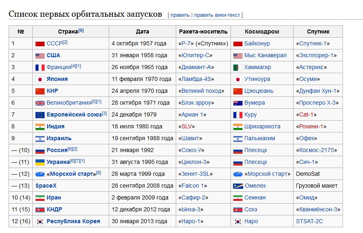363x233 pixels.
Task: Open the «Зенит-3SL» rocket link
Action: pos(195,174)
